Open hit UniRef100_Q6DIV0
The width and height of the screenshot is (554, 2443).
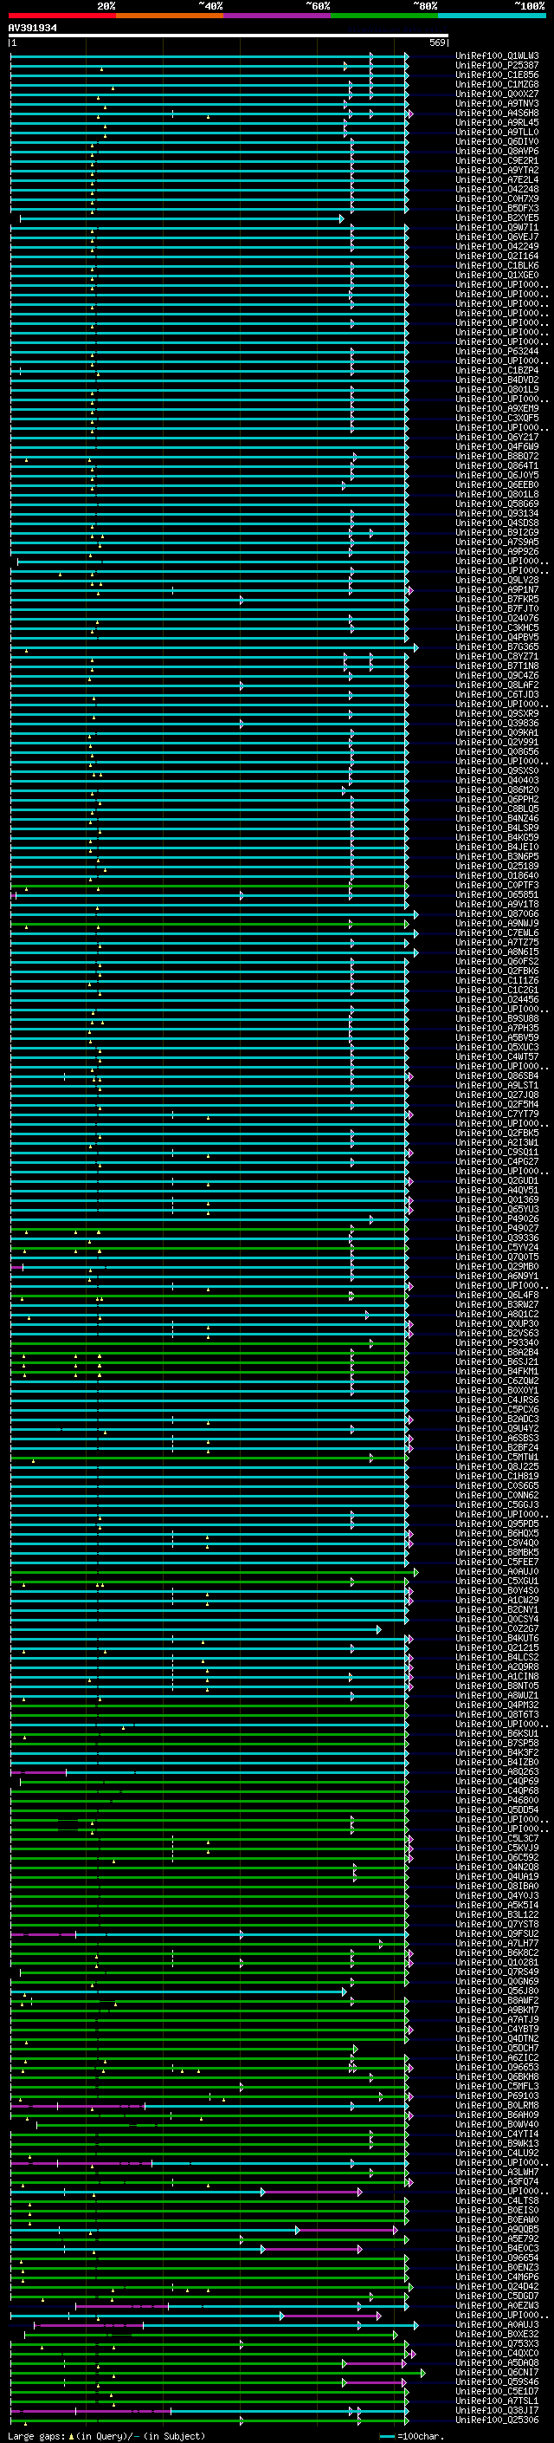tap(497, 141)
